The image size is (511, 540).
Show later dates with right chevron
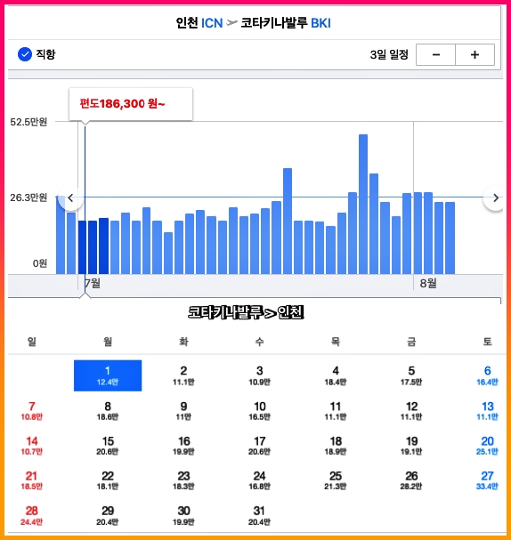(x=496, y=198)
